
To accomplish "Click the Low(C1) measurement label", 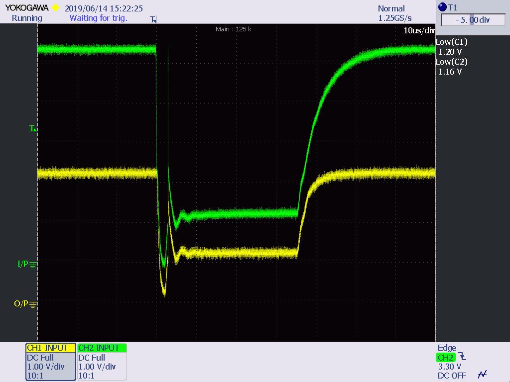I will click(451, 42).
